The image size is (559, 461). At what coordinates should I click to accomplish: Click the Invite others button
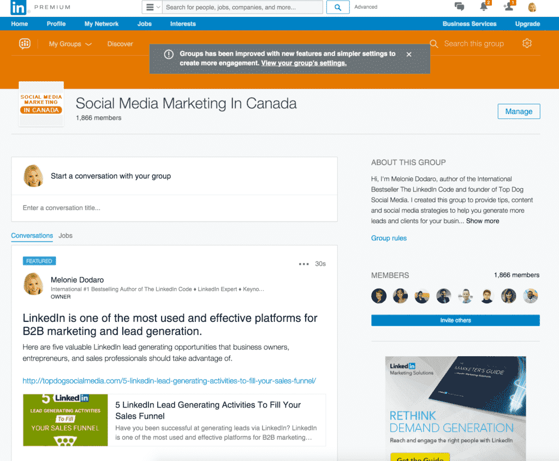pos(455,320)
